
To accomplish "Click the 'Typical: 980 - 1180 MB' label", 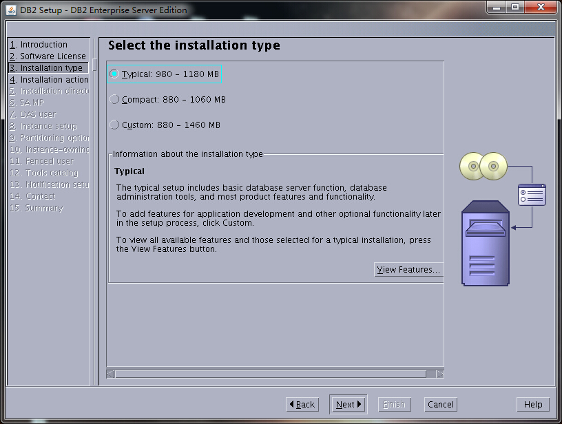I will click(170, 74).
